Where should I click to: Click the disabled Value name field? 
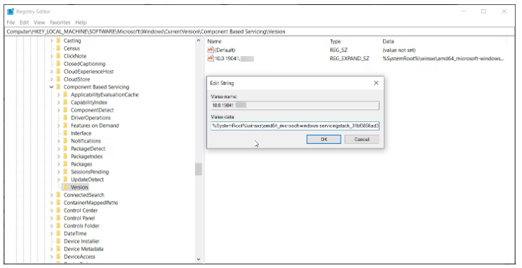[x=295, y=106]
